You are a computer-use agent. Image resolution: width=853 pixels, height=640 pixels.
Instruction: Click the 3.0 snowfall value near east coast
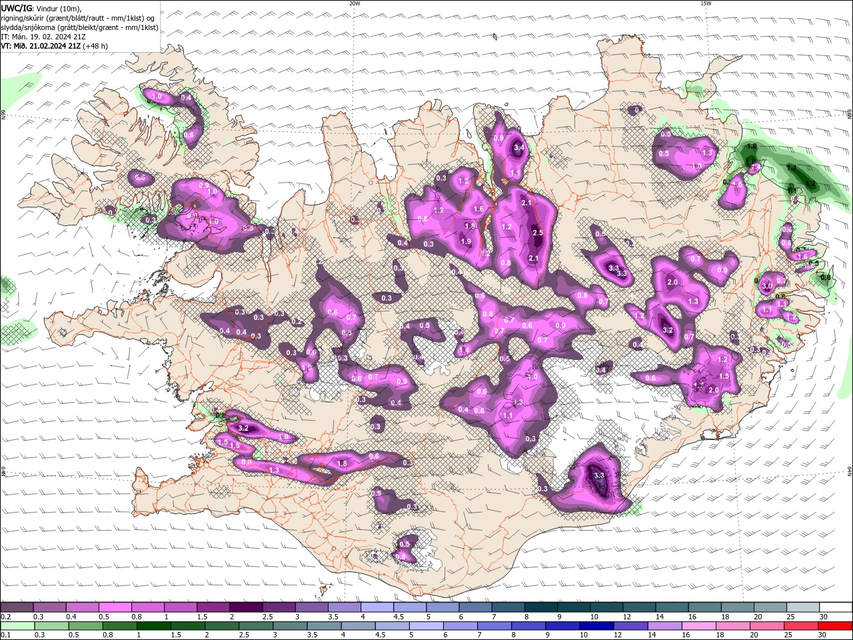766,286
